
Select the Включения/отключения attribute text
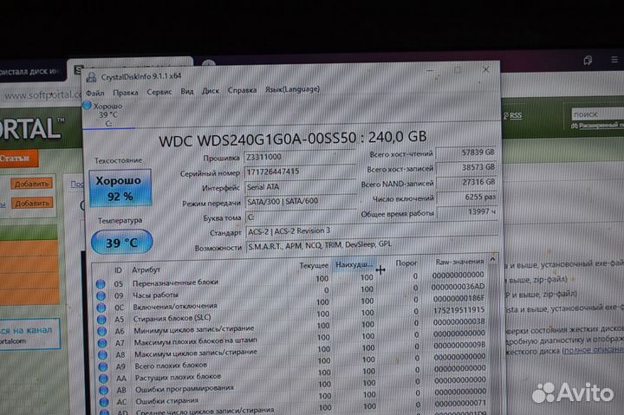pyautogui.click(x=175, y=307)
